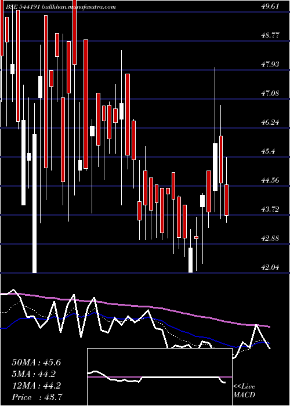Screen dimensions: 290x406
Task: Click the 5MA : 44.2 value
Action: pyautogui.click(x=34, y=374)
